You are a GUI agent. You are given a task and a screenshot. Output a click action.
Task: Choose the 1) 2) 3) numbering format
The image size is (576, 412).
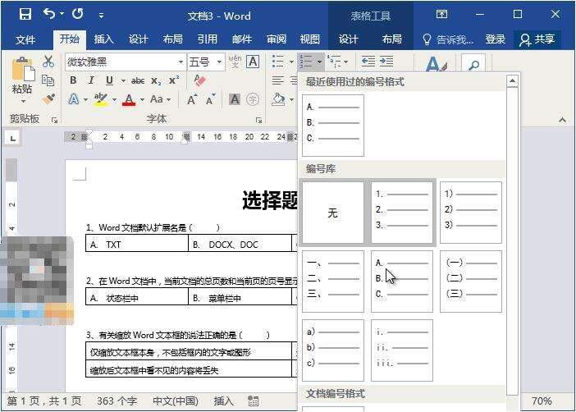pyautogui.click(x=471, y=213)
